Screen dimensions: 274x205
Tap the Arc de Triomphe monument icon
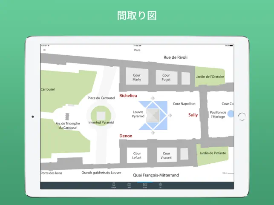pyautogui.click(x=67, y=117)
